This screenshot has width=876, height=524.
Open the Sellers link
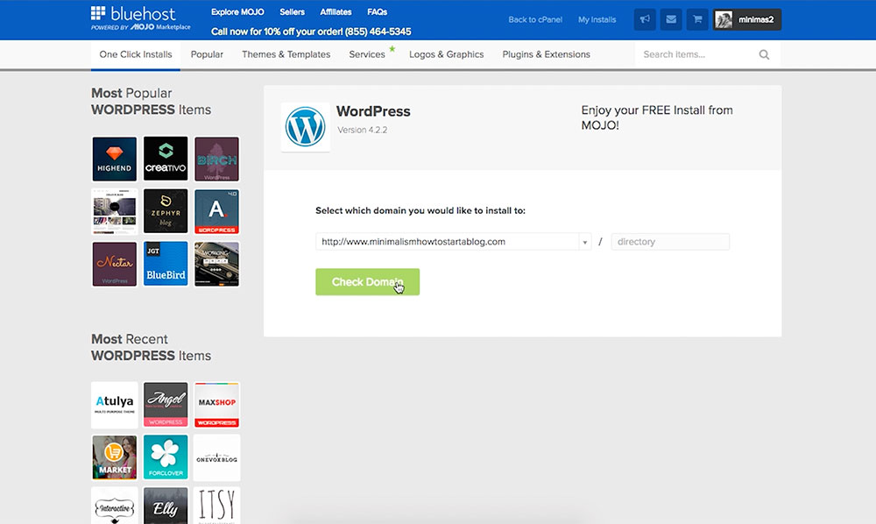tap(293, 11)
